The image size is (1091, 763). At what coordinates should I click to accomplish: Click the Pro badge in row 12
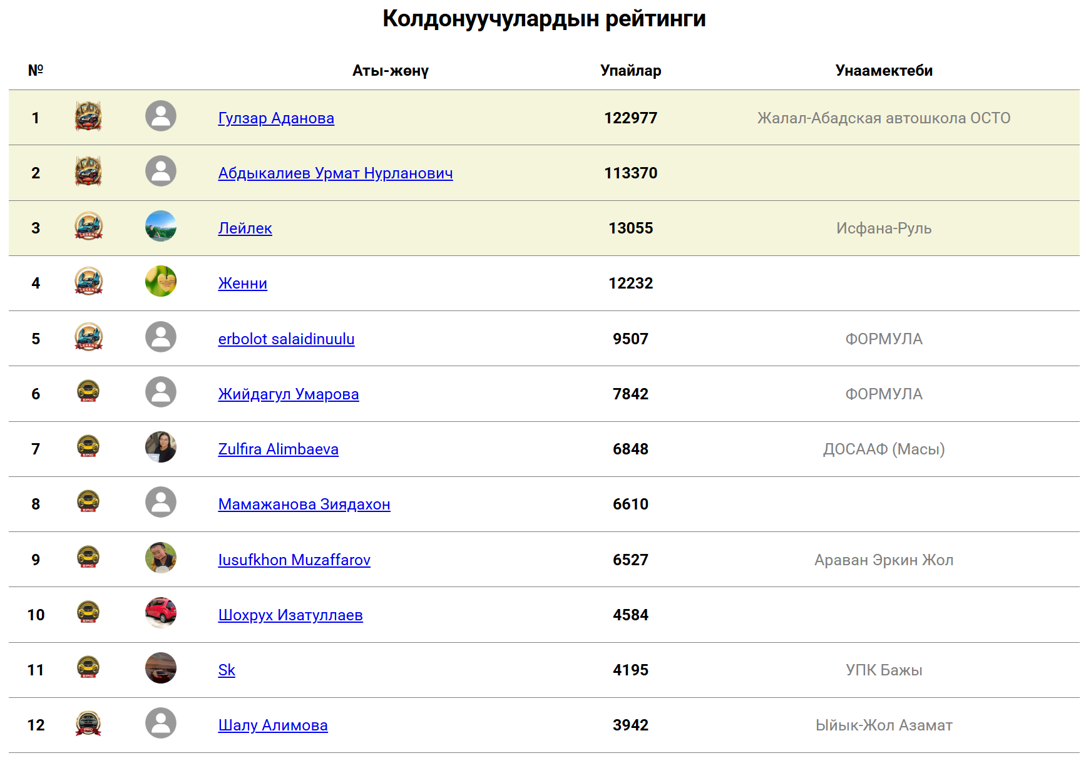point(88,724)
